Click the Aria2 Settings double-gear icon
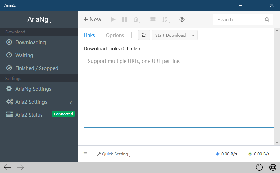 click(10, 102)
